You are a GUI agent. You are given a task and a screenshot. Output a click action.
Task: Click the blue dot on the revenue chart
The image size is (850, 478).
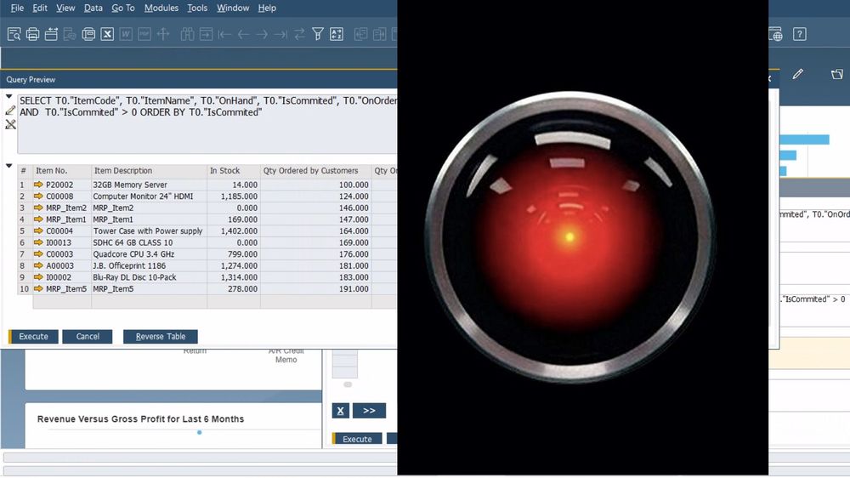200,432
